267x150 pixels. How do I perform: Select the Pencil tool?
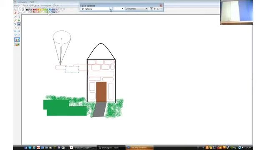15,20
